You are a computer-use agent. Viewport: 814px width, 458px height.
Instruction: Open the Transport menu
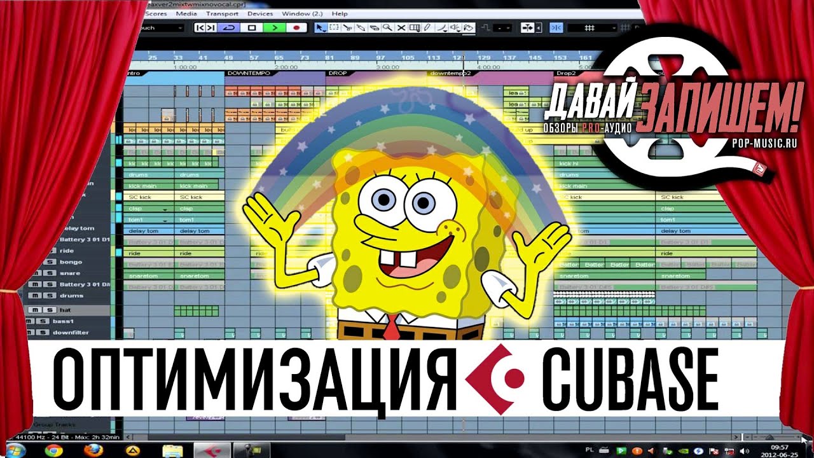point(223,13)
